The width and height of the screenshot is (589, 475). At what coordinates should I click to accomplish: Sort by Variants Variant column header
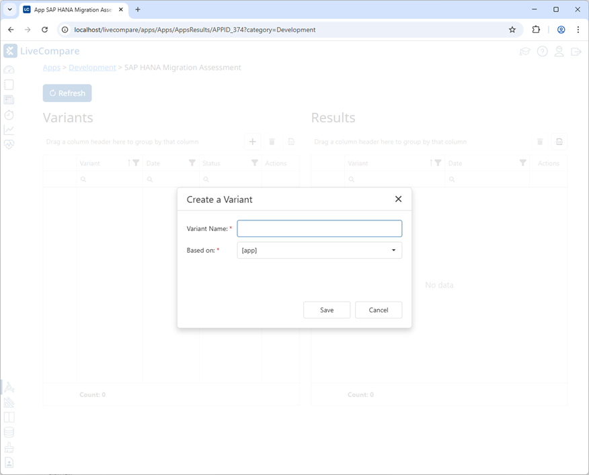[90, 163]
